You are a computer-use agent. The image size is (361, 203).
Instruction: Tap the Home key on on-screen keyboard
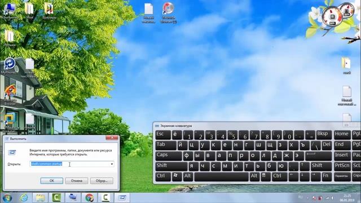(342, 135)
